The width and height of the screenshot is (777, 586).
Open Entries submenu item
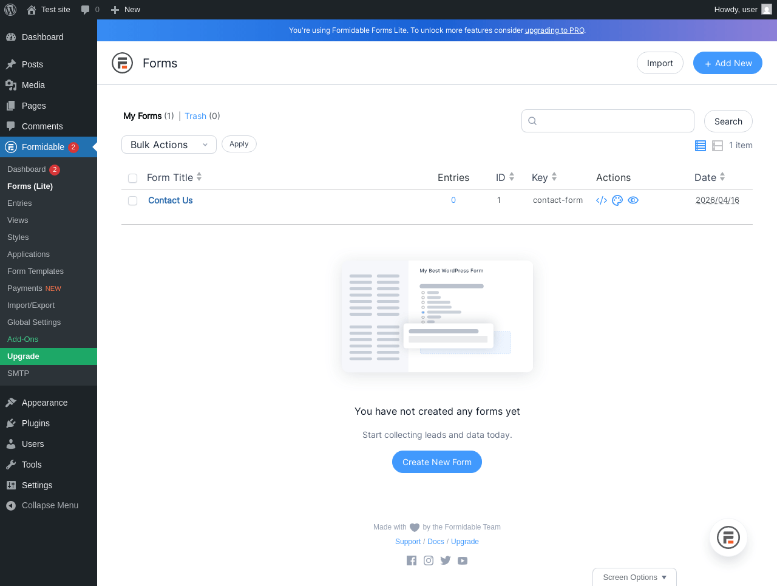click(49, 203)
